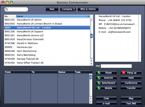The width and height of the screenshot is (145, 107).
Task: Click detail title HansaWorld UK Ltd – London
Action: [x=115, y=16]
